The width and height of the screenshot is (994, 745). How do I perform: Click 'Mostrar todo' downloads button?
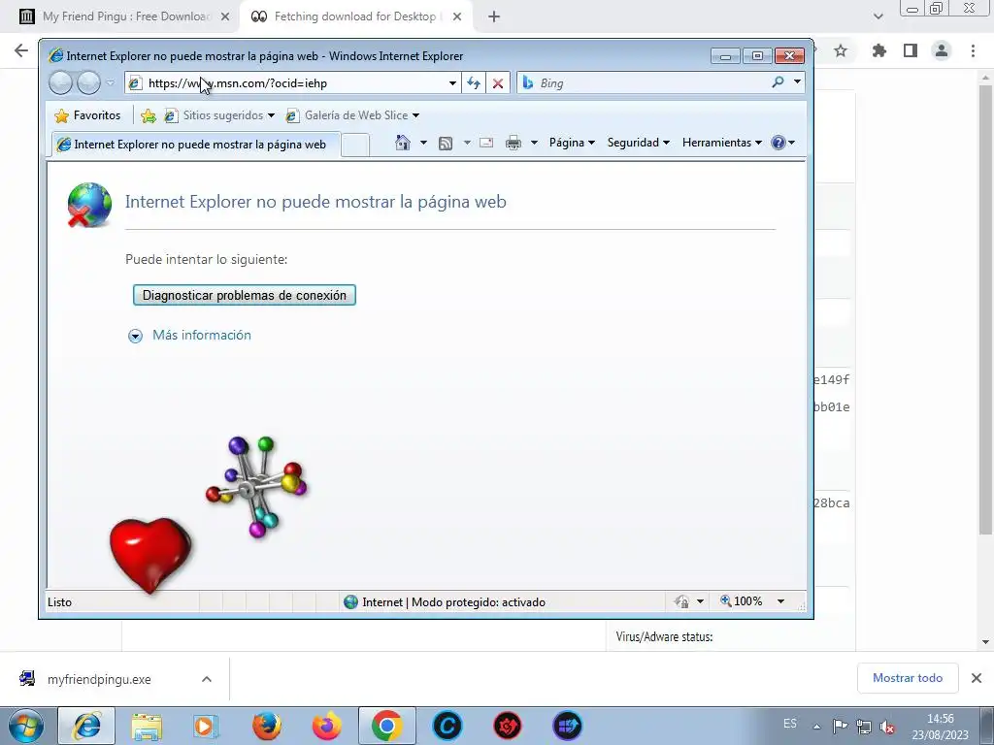tap(908, 678)
